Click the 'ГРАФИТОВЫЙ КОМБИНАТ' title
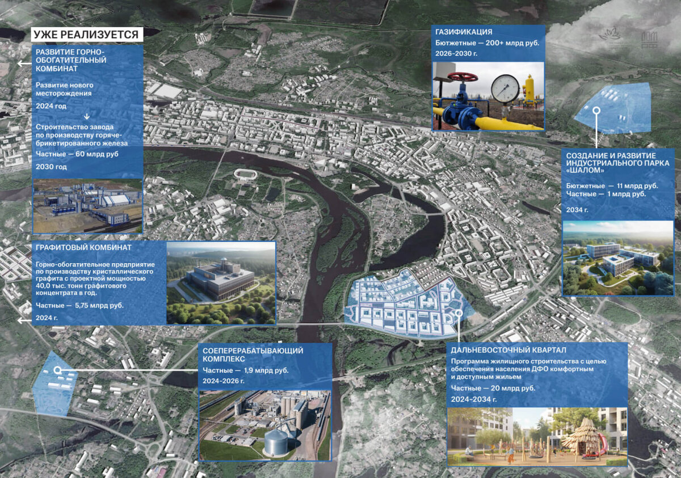 click(x=83, y=248)
